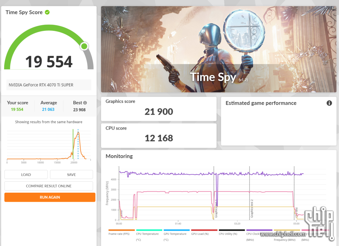Toggle the GPU Temperature legend swatch
339x246 pixels.
coord(177,230)
